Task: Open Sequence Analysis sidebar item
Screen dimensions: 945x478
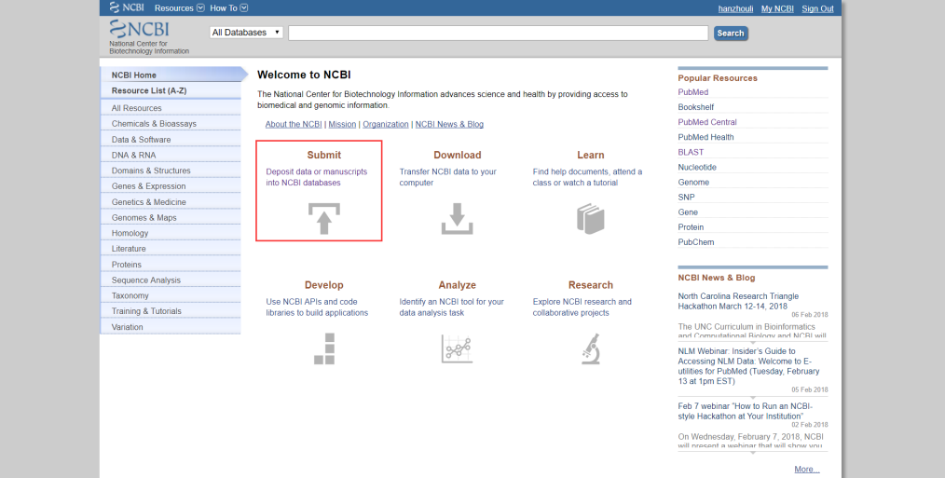Action: pyautogui.click(x=145, y=280)
